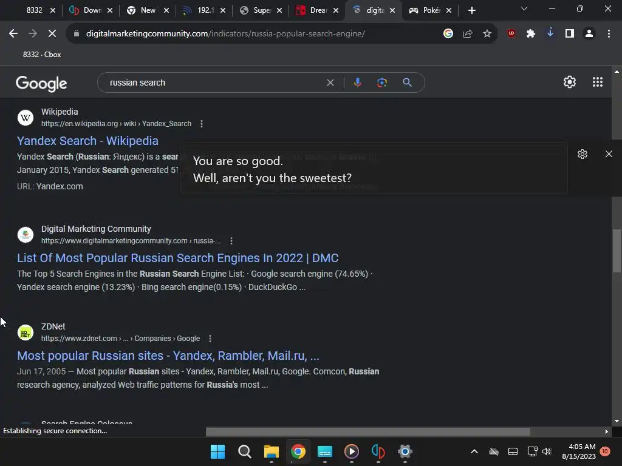Click the horizontal scrollbar thumb
The height and width of the screenshot is (466, 622).
pyautogui.click(x=367, y=431)
